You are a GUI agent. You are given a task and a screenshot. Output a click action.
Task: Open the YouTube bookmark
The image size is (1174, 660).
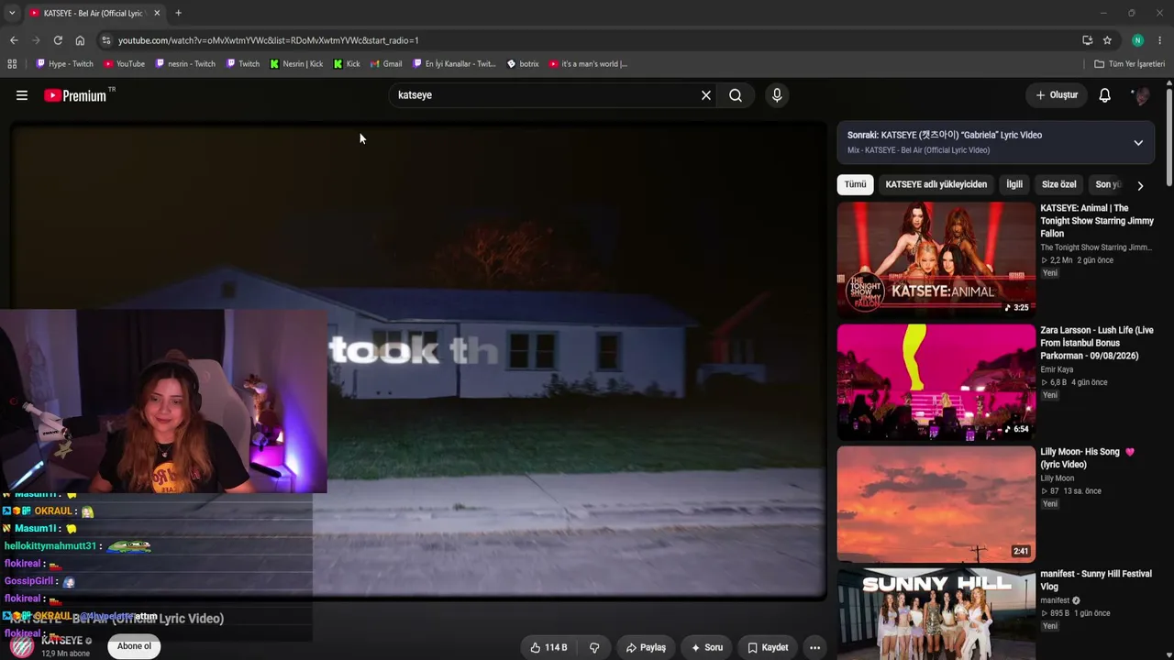(124, 64)
